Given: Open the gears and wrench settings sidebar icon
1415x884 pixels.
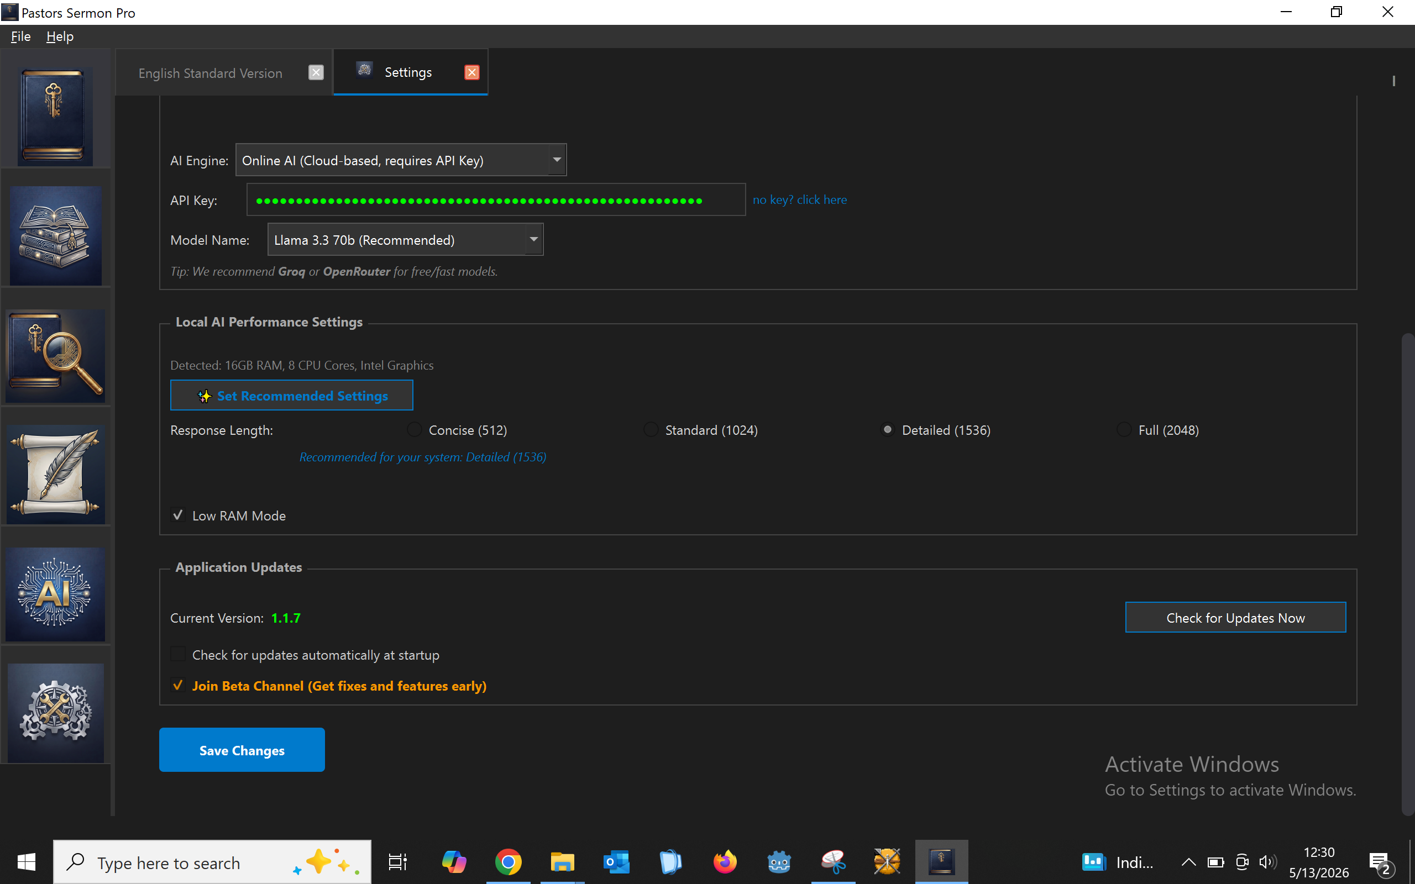Looking at the screenshot, I should click(55, 713).
